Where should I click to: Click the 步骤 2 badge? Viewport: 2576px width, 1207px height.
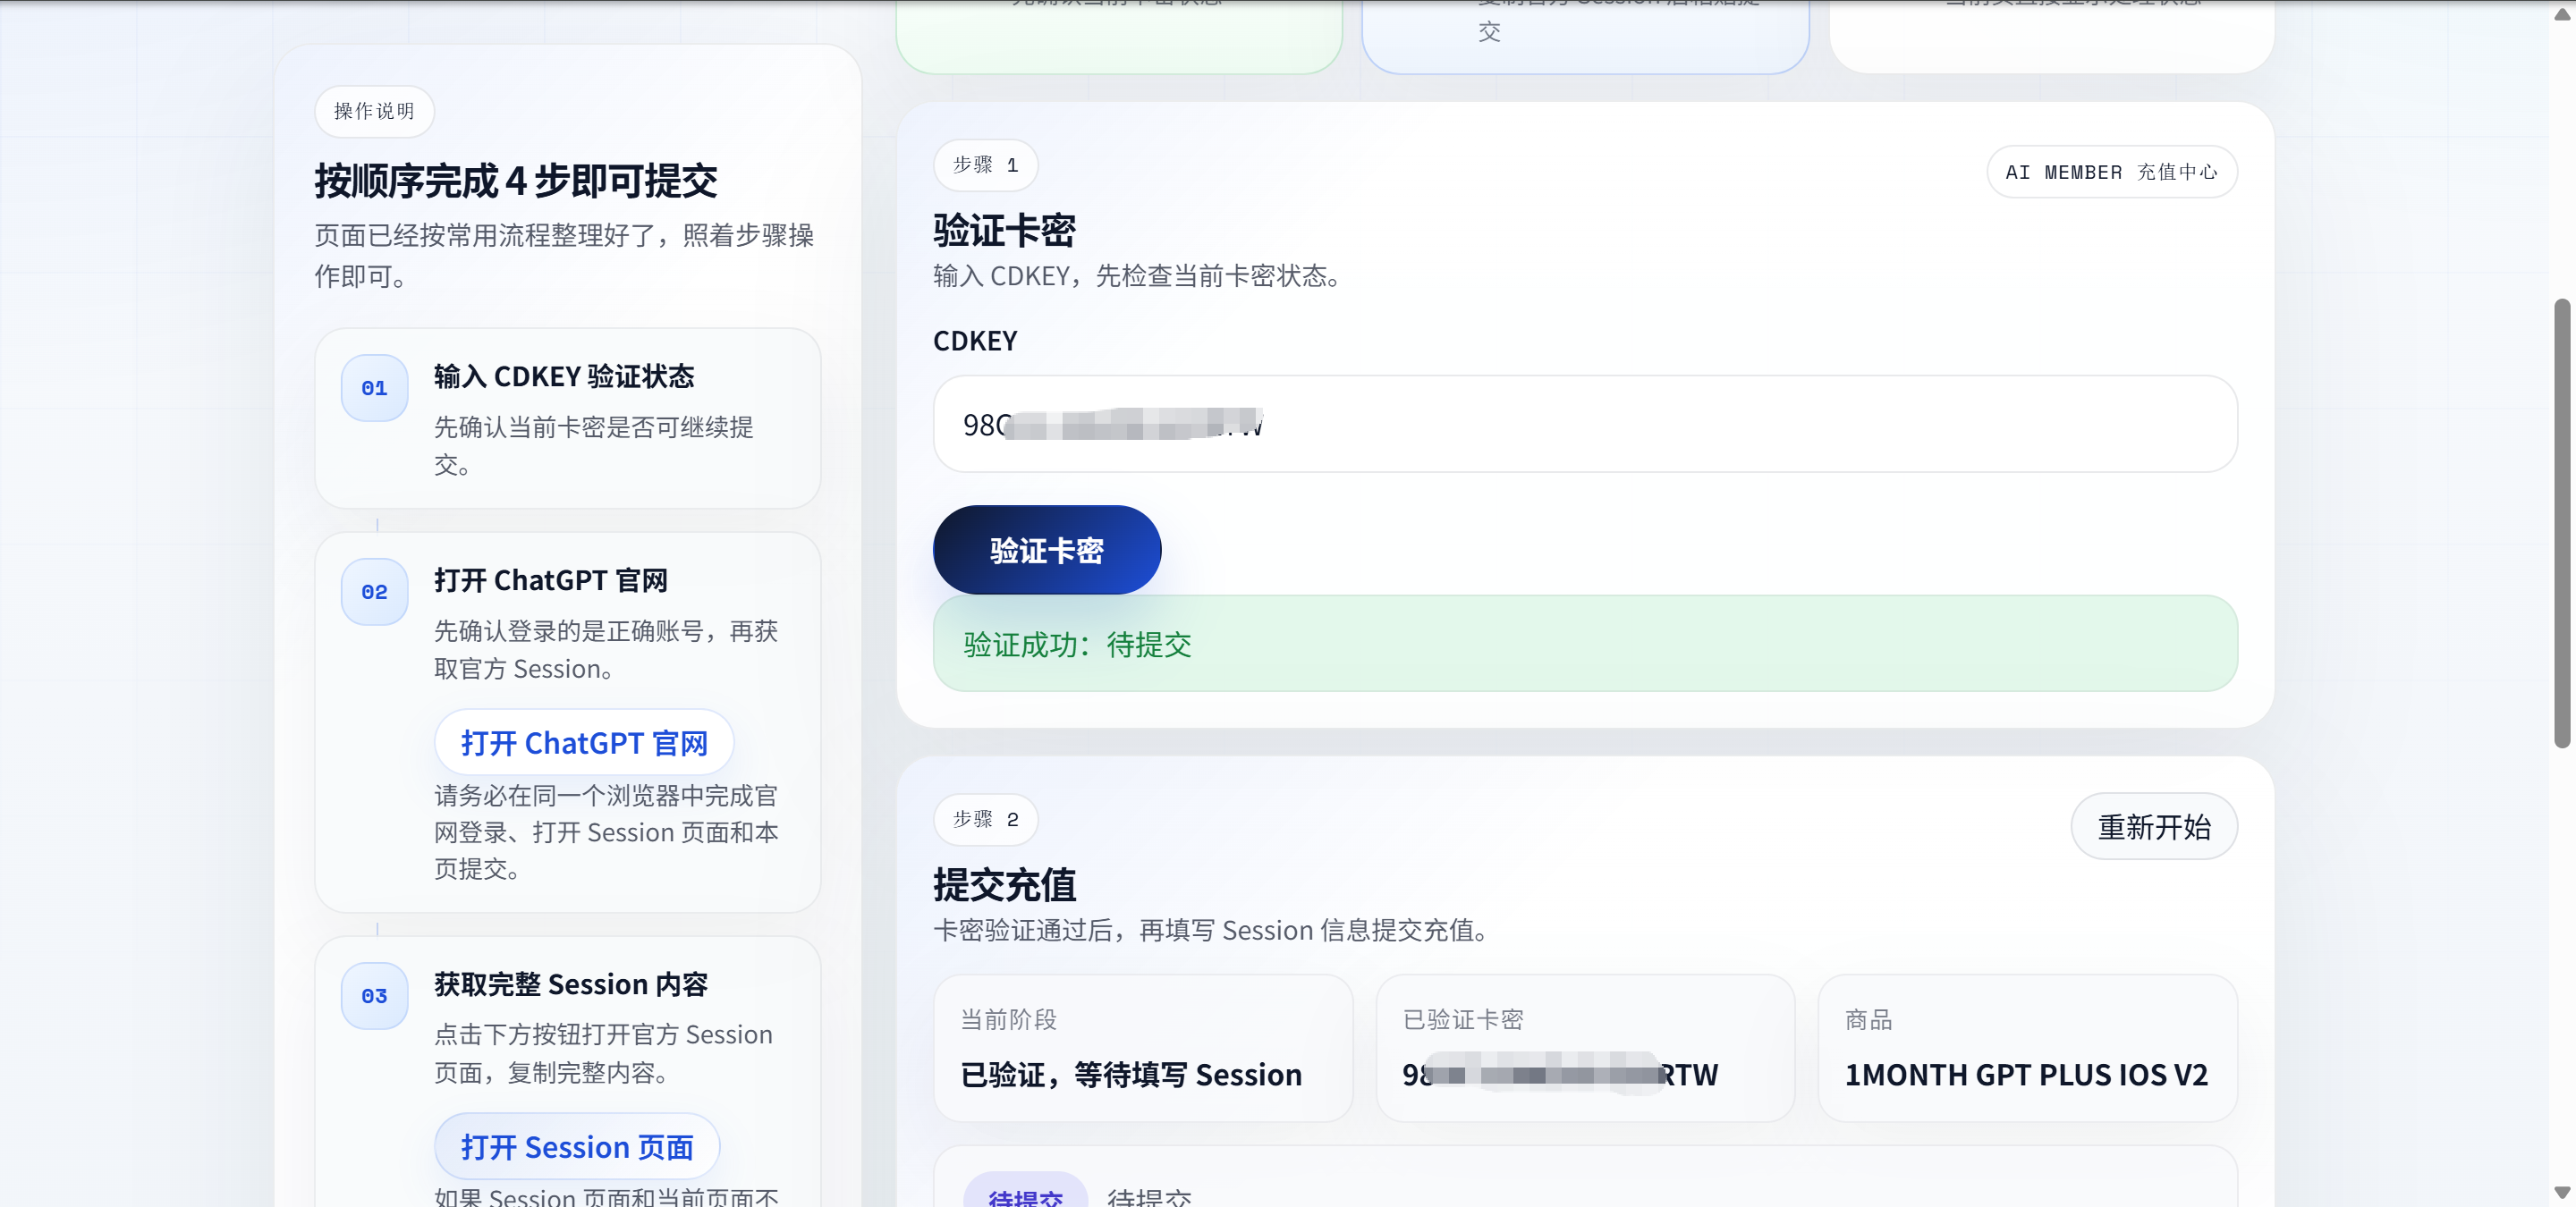click(985, 819)
